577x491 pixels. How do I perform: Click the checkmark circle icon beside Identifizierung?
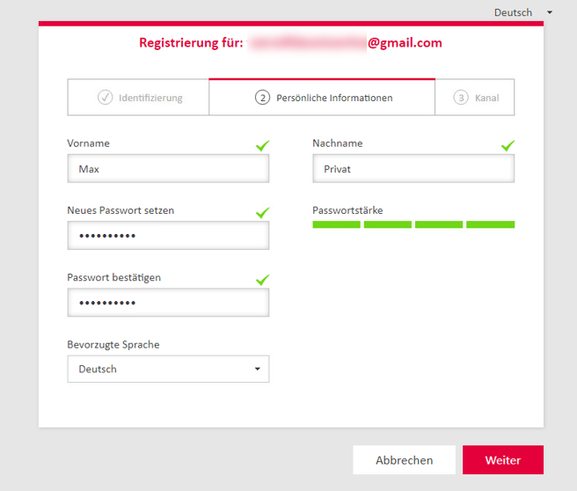point(106,98)
